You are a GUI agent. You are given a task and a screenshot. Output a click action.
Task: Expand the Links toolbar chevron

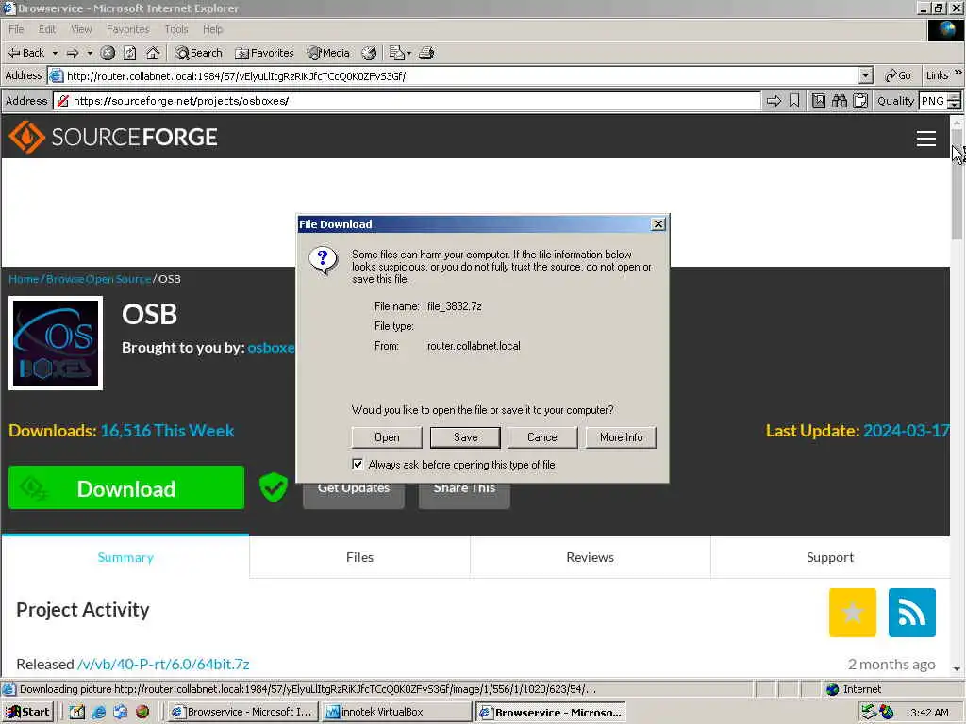[x=958, y=73]
